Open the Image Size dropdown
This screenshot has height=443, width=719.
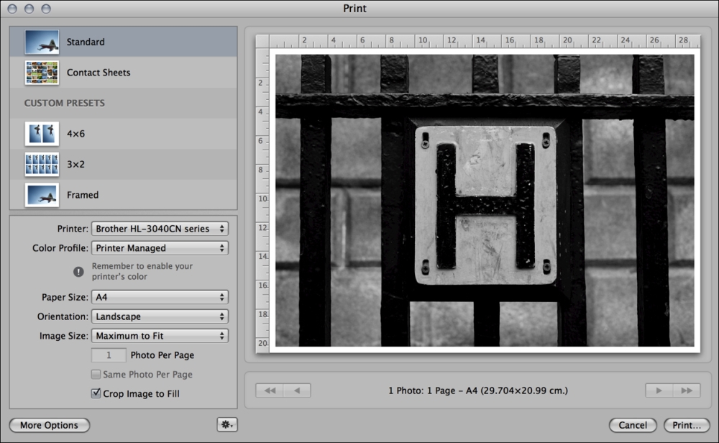(160, 336)
